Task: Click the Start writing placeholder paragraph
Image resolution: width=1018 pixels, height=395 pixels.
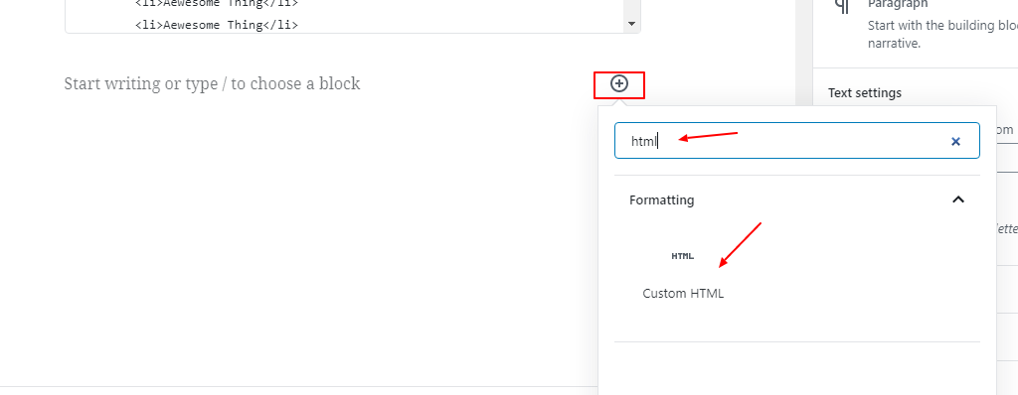Action: coord(212,83)
